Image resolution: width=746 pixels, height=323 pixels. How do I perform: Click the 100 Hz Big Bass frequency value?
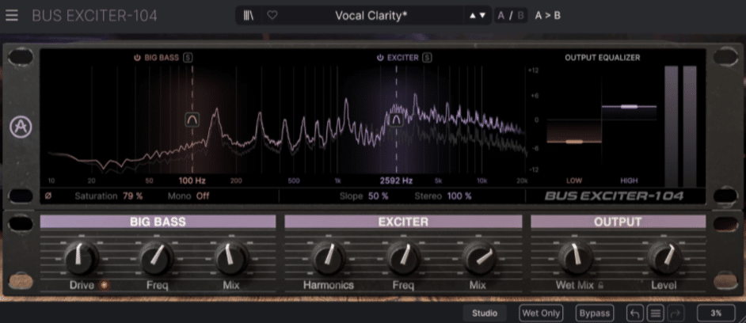[x=192, y=180]
